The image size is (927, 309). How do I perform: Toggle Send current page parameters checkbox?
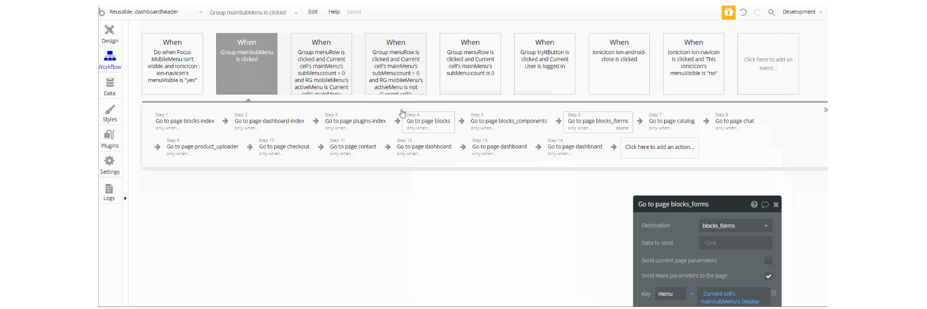coord(768,260)
